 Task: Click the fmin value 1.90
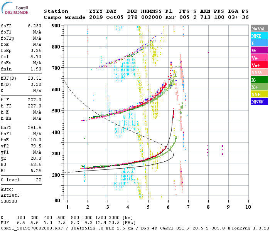pos(36,69)
